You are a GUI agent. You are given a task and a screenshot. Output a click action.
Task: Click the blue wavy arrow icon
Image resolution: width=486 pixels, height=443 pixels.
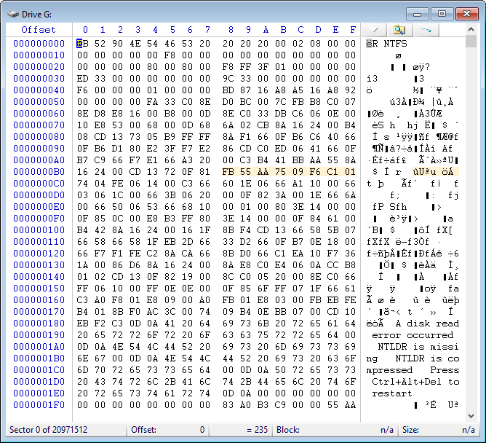424,29
